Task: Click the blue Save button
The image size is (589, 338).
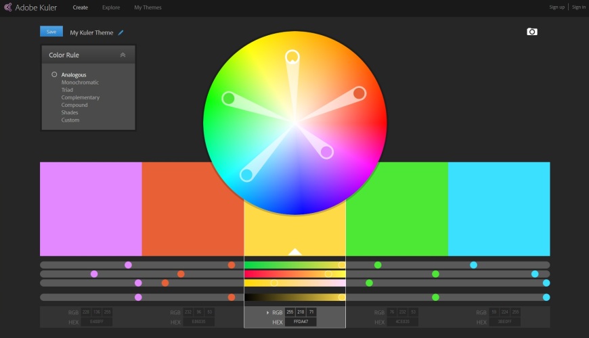Action: pos(51,32)
